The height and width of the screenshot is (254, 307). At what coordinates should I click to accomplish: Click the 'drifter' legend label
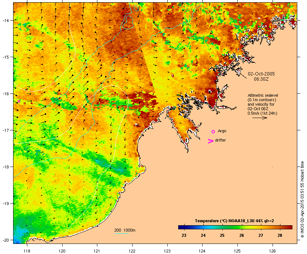click(220, 140)
